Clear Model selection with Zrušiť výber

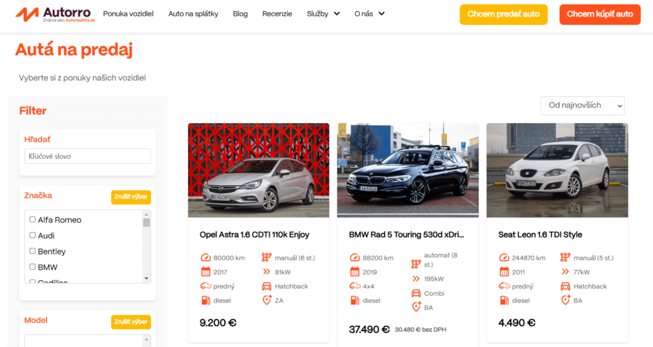(131, 322)
